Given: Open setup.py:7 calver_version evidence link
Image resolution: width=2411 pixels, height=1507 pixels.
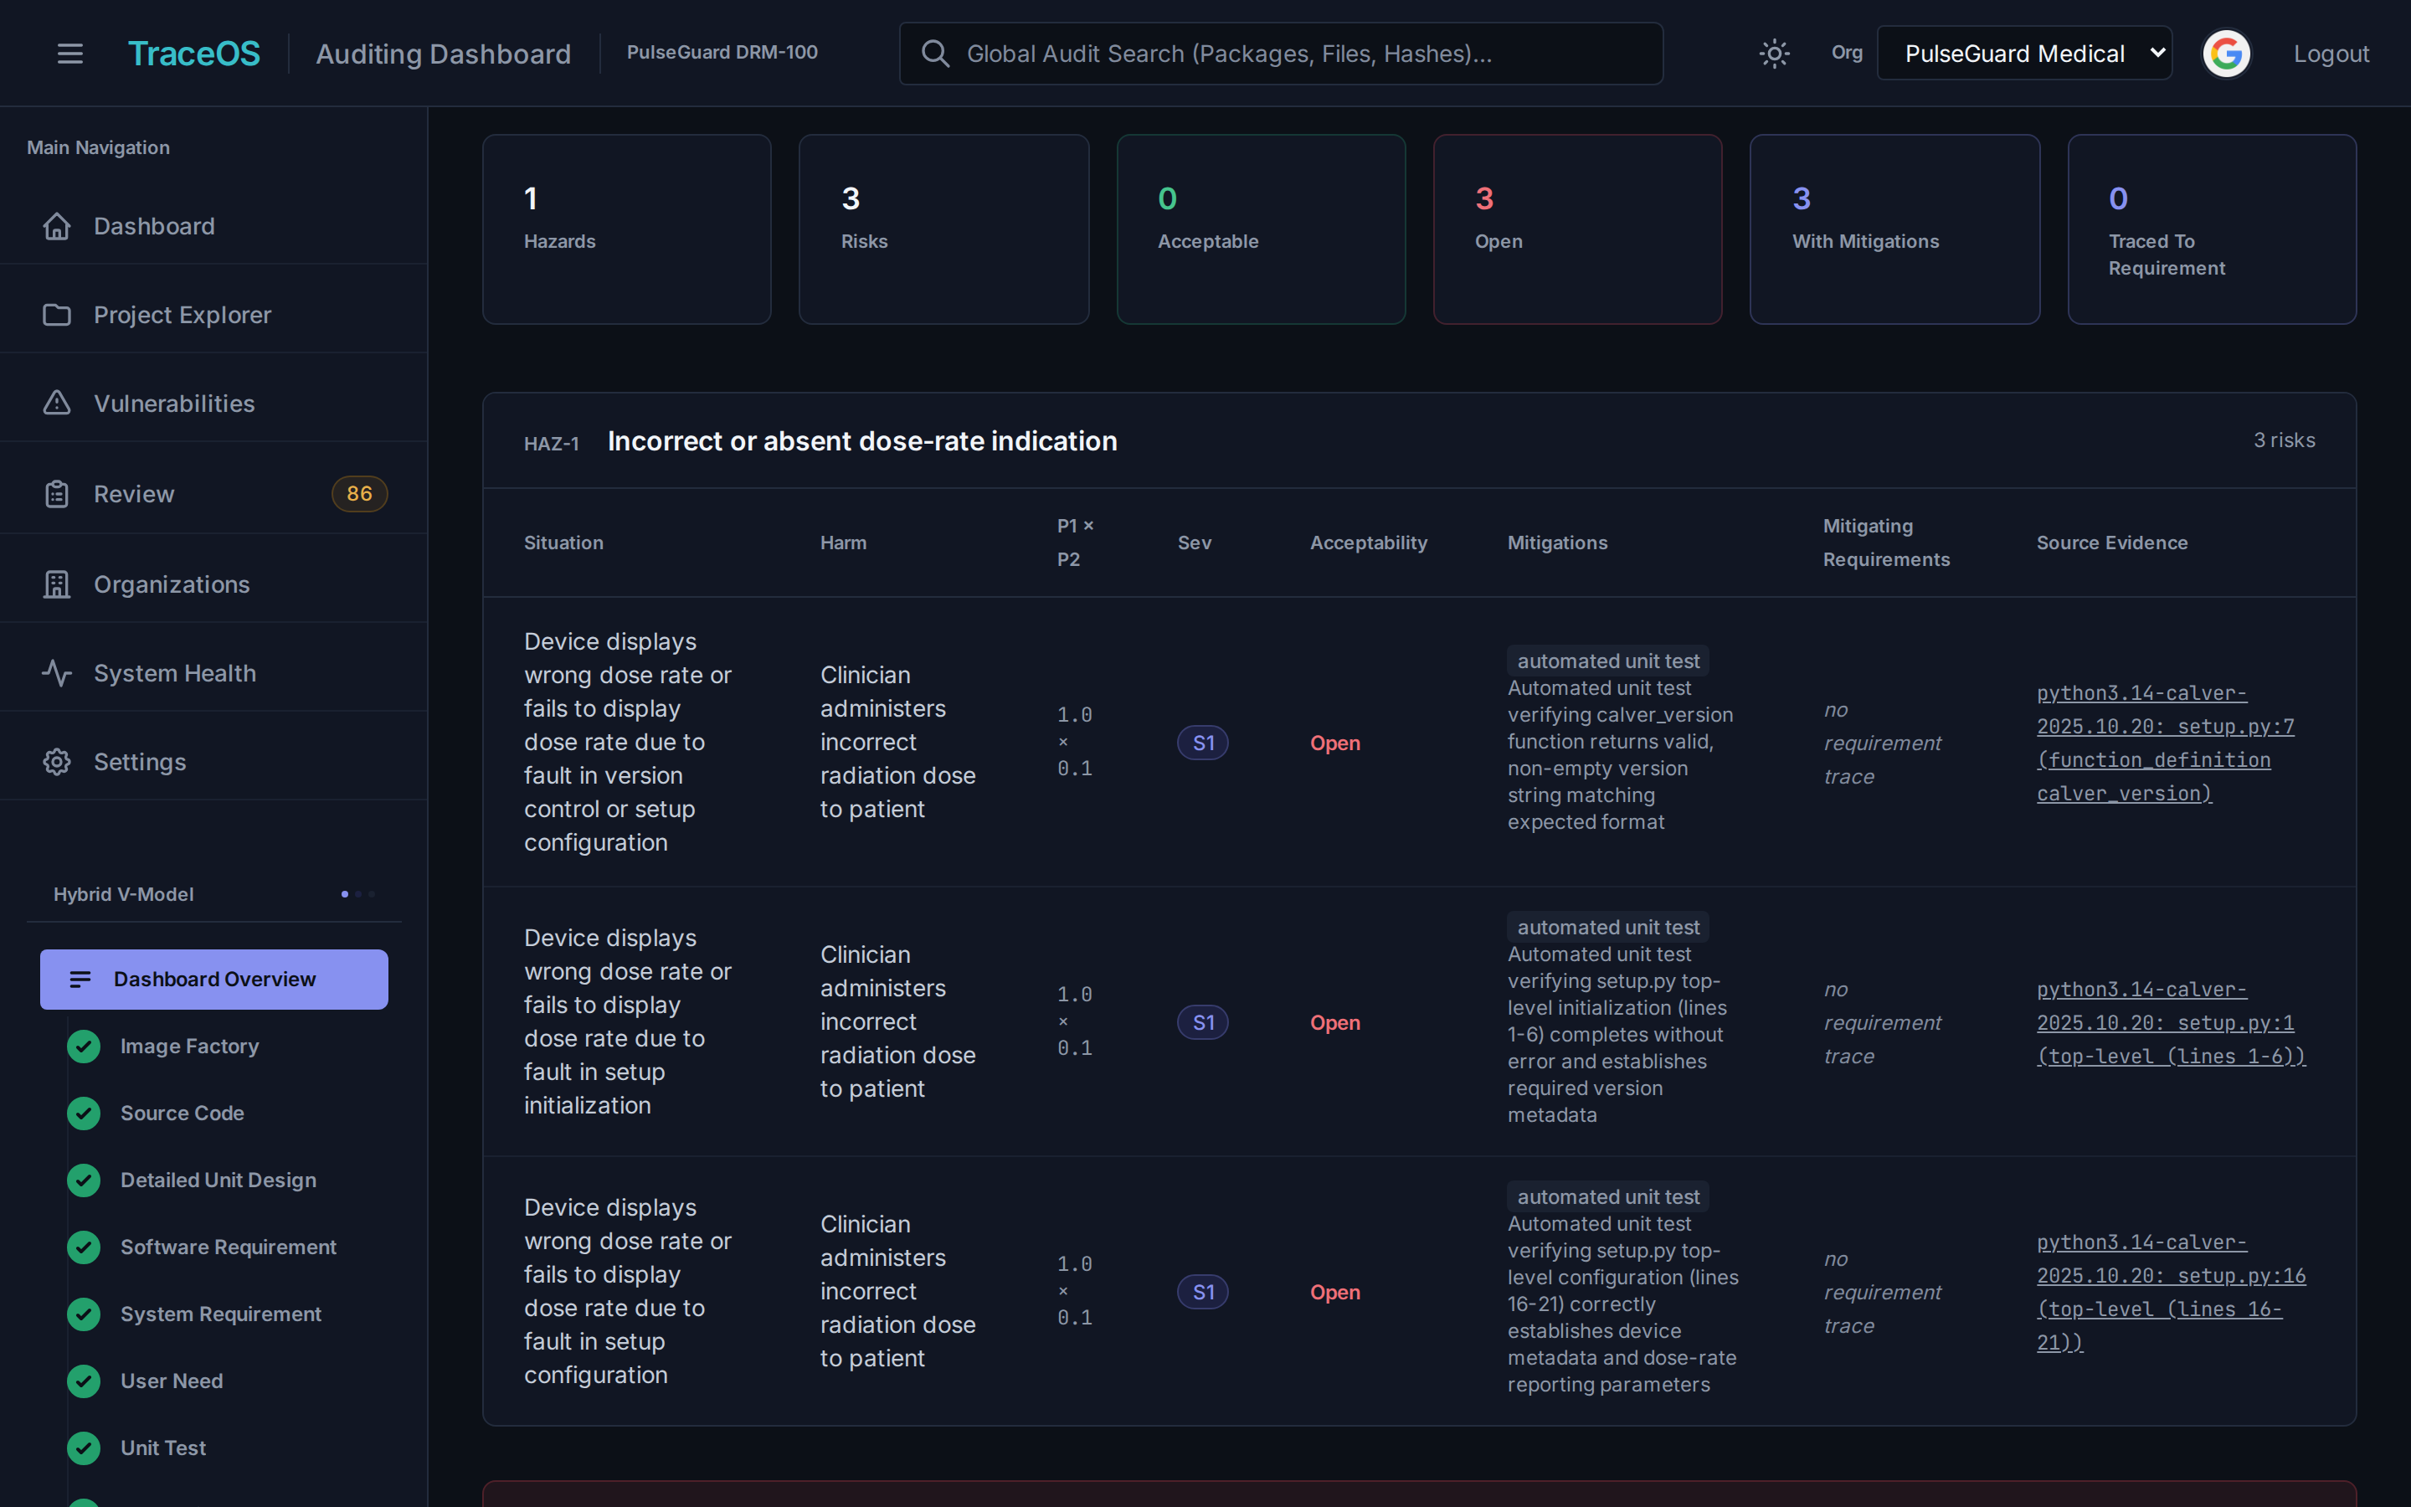Looking at the screenshot, I should click(x=2165, y=743).
